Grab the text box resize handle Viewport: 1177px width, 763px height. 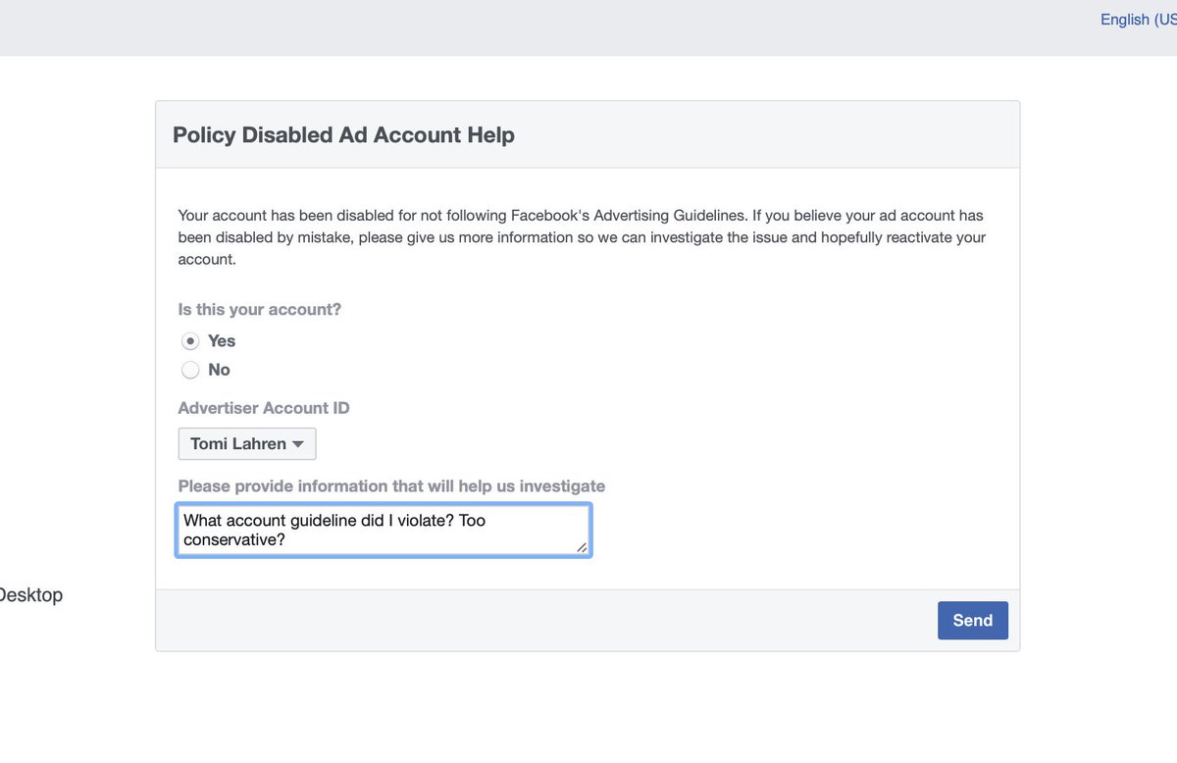[x=582, y=547]
